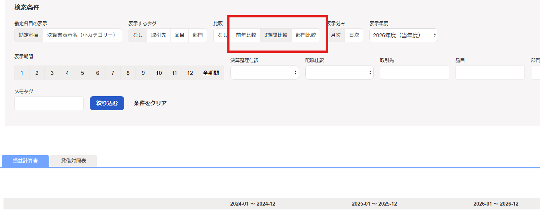
Task: Click the 絞り込む button
Action: click(107, 103)
